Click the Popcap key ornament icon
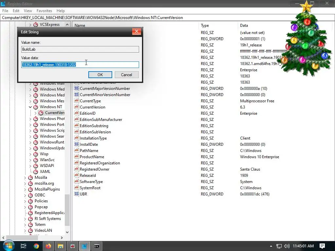The width and height of the screenshot is (335, 251). coord(30,207)
